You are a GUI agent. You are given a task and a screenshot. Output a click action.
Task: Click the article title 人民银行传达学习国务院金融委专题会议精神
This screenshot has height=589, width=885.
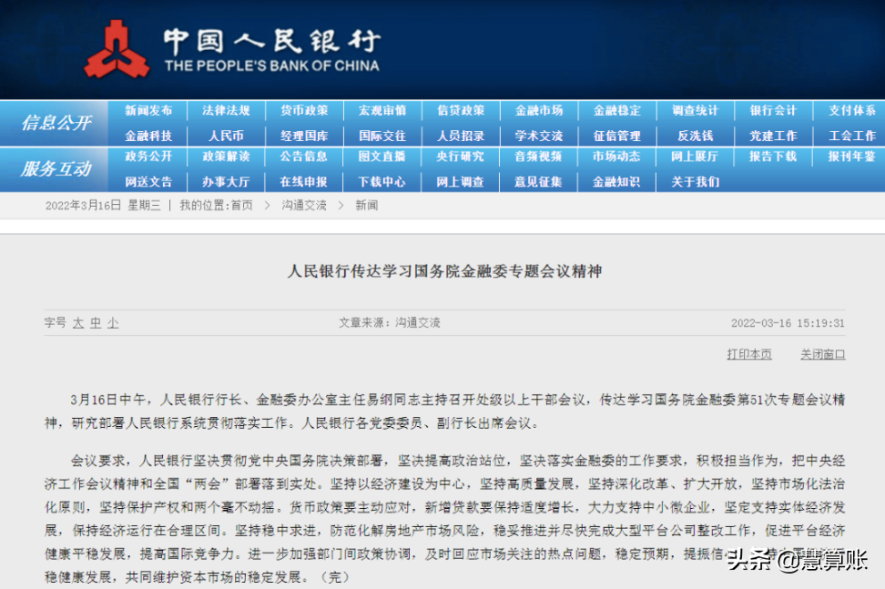[x=444, y=271]
